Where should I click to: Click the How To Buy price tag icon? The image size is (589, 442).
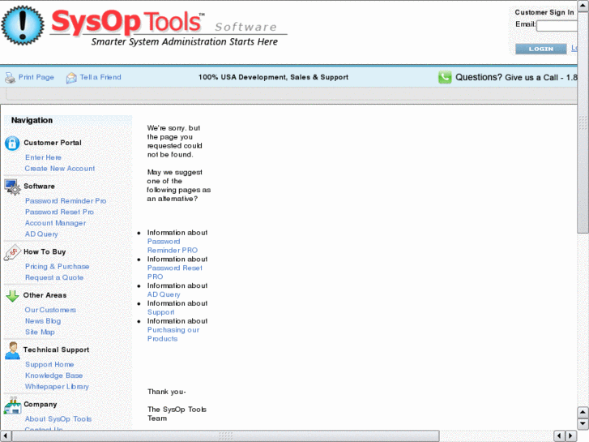pos(12,253)
